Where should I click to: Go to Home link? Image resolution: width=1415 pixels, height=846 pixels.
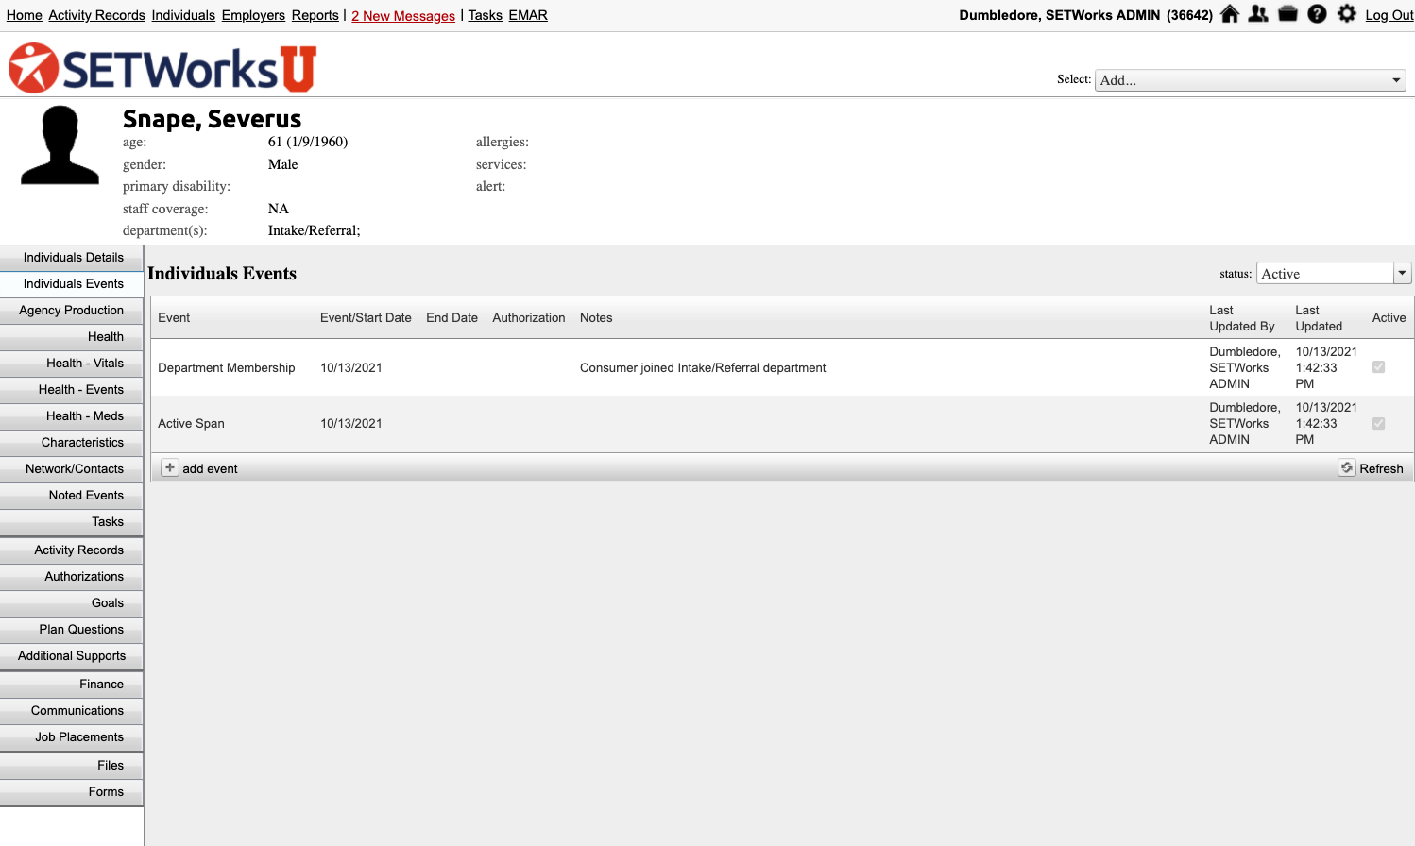25,15
